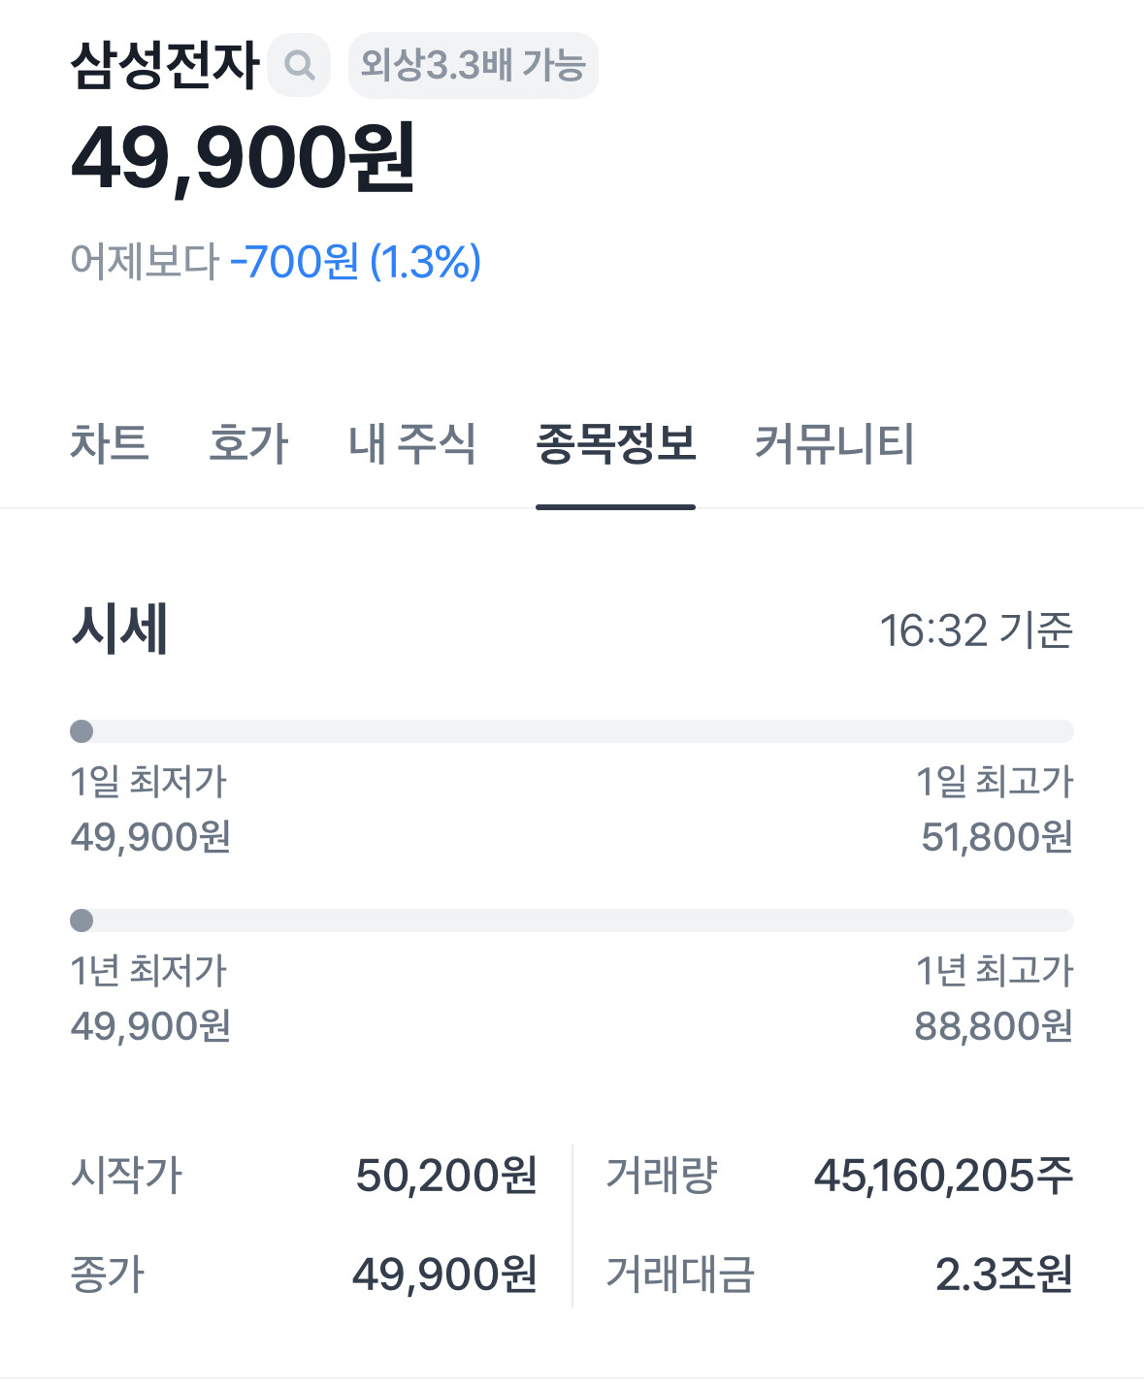The width and height of the screenshot is (1144, 1388).
Task: Click the 1일 price range slider dot
Action: coord(82,731)
